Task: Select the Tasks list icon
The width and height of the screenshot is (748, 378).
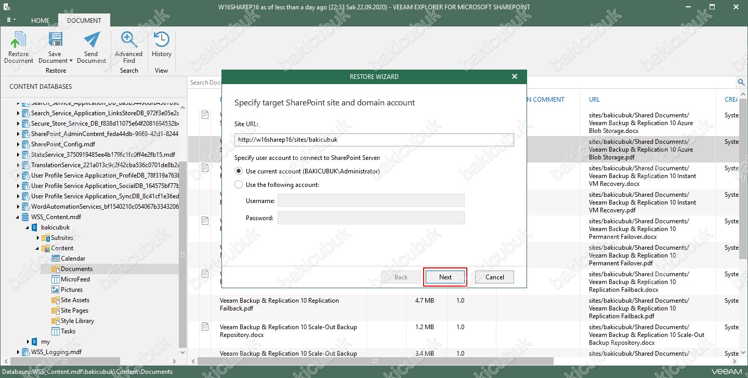Action: click(56, 331)
